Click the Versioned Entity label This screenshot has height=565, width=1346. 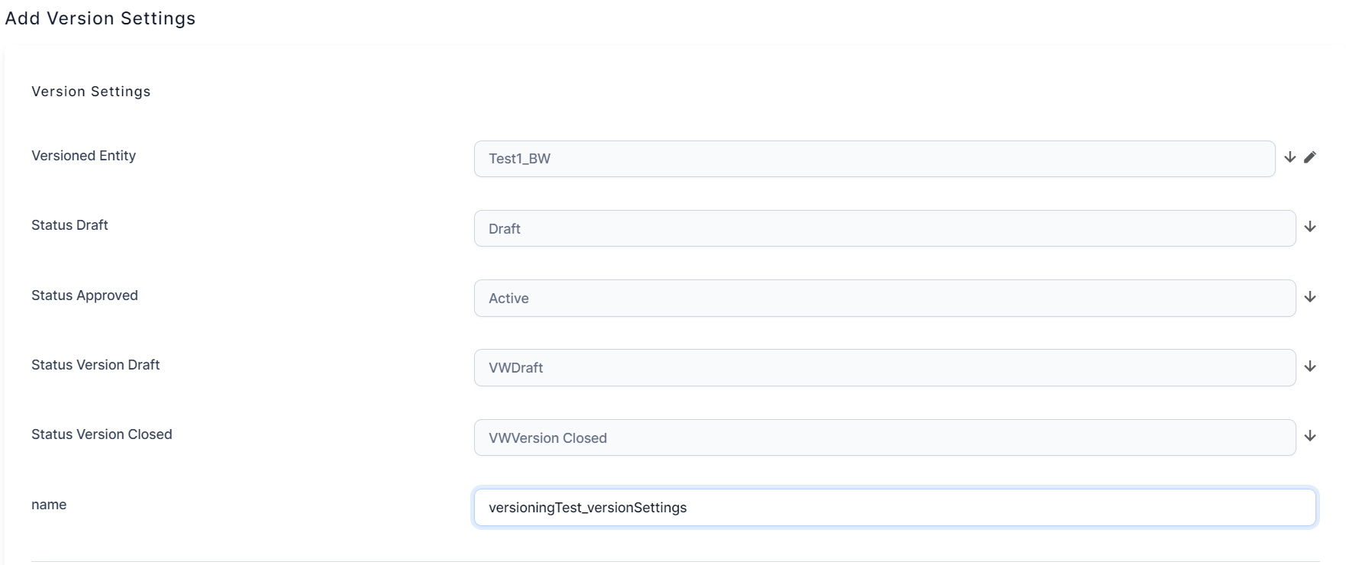(84, 156)
